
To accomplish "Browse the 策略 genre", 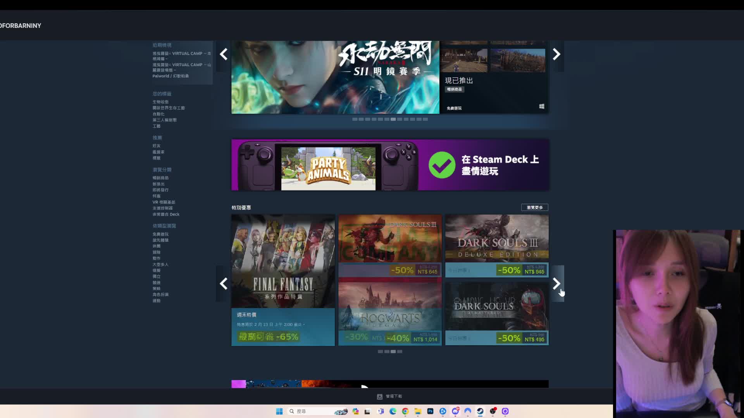I will tap(157, 289).
